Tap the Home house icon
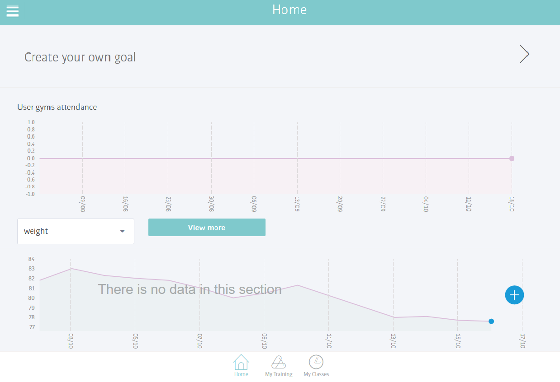The height and width of the screenshot is (382, 560). [241, 362]
